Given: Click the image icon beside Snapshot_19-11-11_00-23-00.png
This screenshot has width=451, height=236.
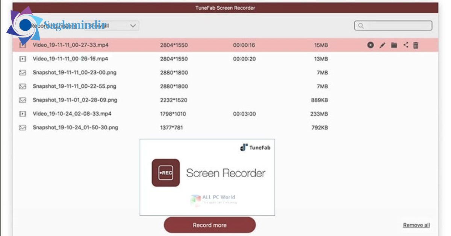Looking at the screenshot, I should pyautogui.click(x=23, y=73).
